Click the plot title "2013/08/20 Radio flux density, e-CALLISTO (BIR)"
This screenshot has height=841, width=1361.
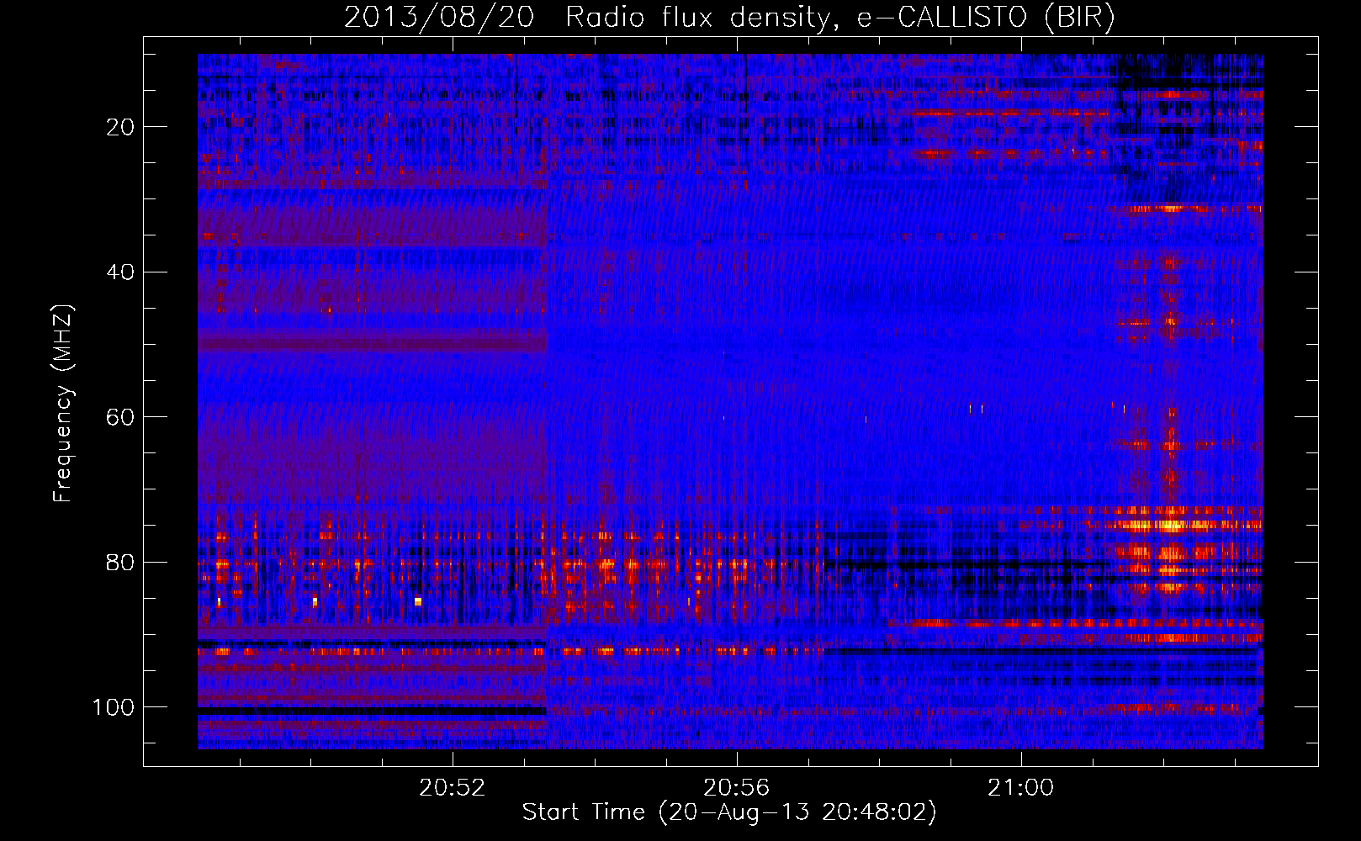729,18
